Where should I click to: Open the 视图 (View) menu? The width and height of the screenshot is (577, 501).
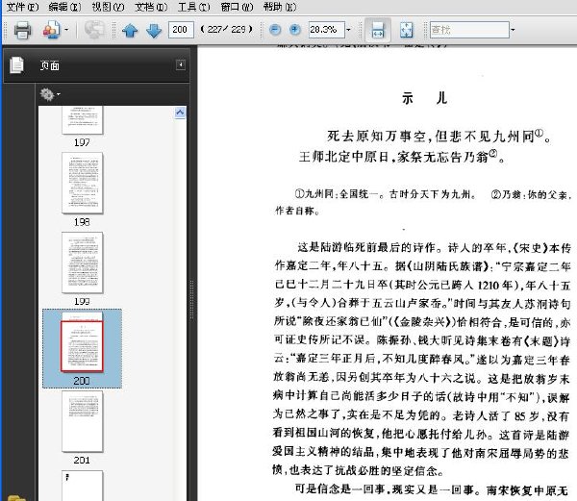pyautogui.click(x=108, y=7)
